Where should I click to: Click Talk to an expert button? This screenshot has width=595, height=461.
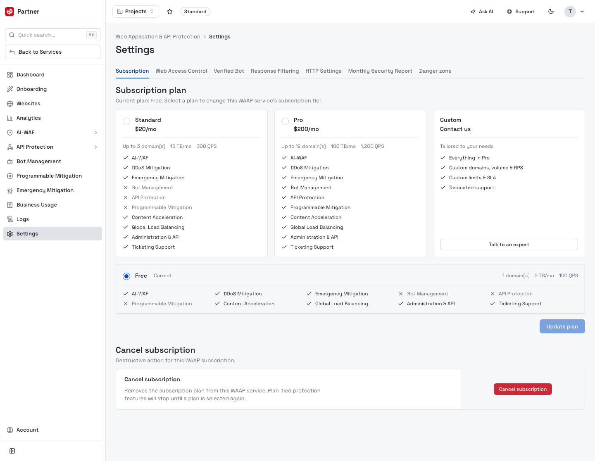tap(509, 245)
